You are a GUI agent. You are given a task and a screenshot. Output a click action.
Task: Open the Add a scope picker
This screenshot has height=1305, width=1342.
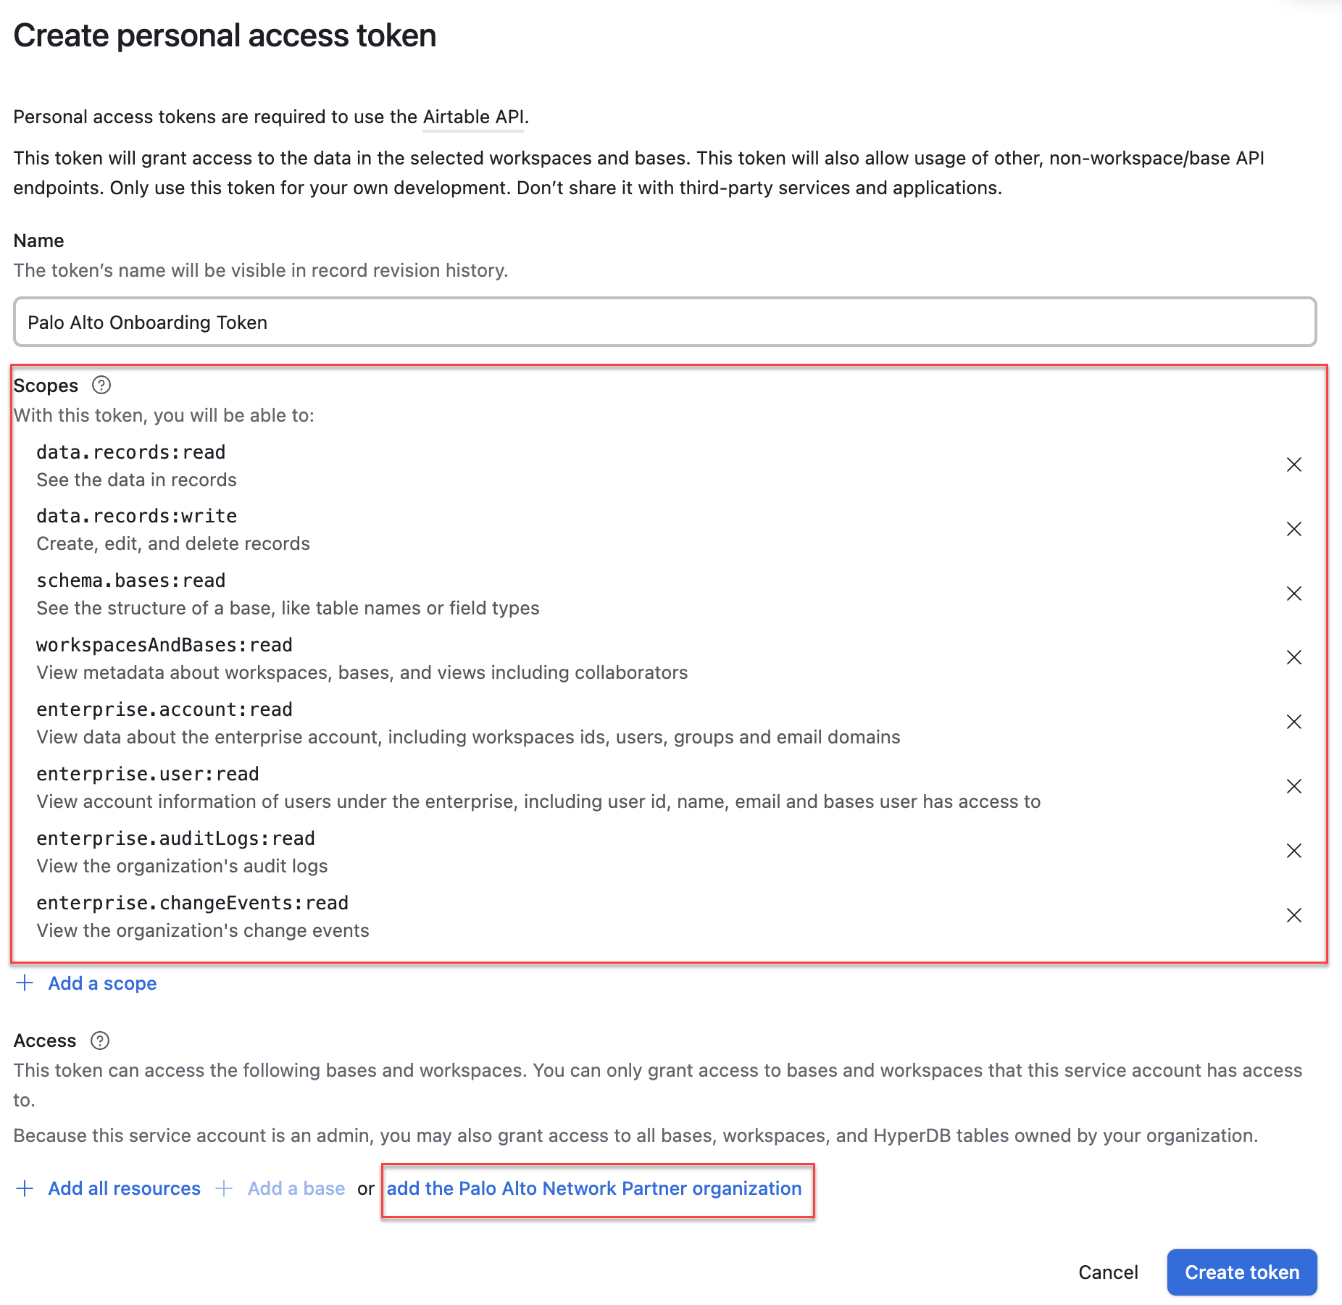coord(102,983)
